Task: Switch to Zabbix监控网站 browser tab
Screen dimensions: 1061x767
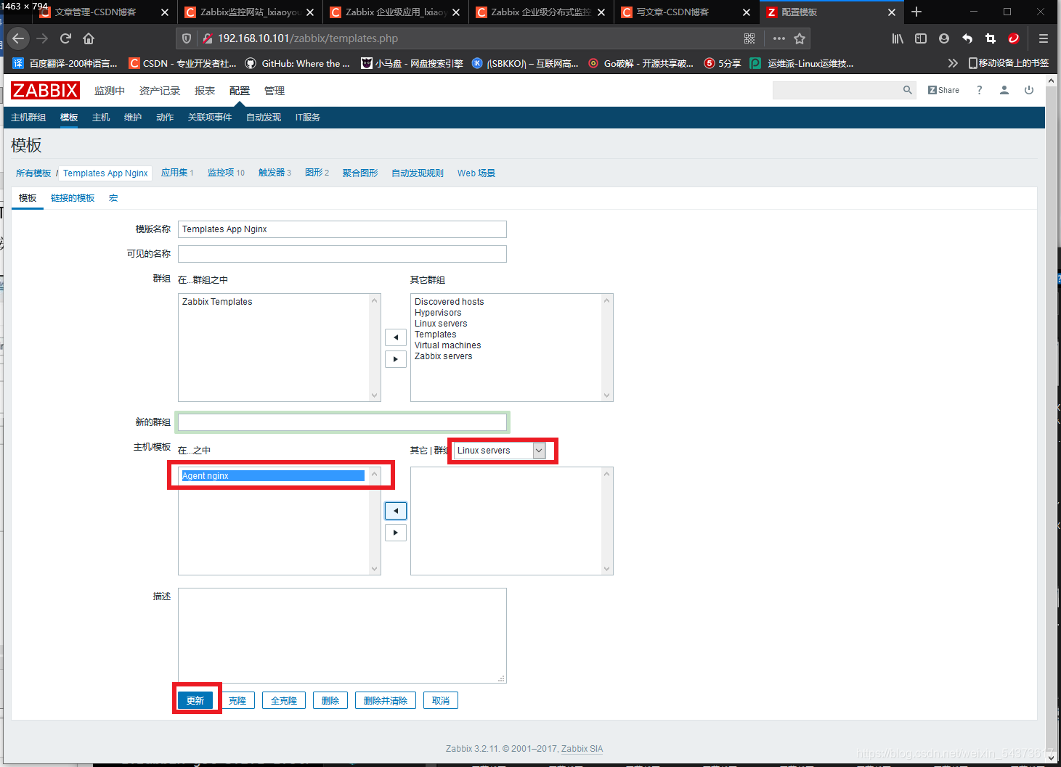Action: click(x=251, y=12)
